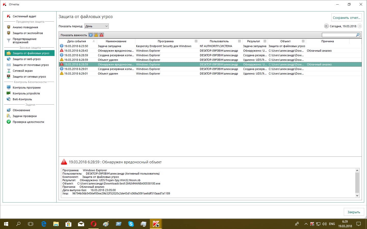Image resolution: width=367 pixels, height=229 pixels.
Task: Select the 6:28:43 Обнаружен вредоносный row
Action: click(210, 51)
